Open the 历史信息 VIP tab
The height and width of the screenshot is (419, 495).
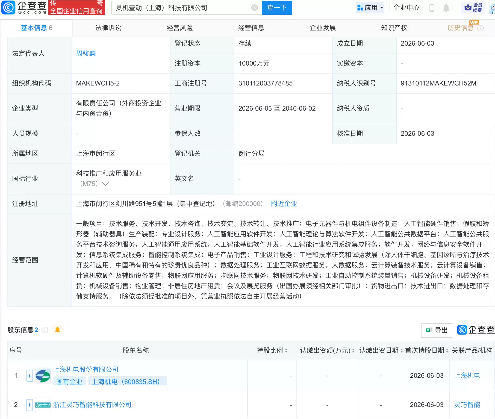click(461, 28)
